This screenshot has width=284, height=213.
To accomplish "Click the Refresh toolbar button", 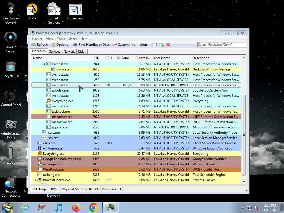I will pos(40,45).
